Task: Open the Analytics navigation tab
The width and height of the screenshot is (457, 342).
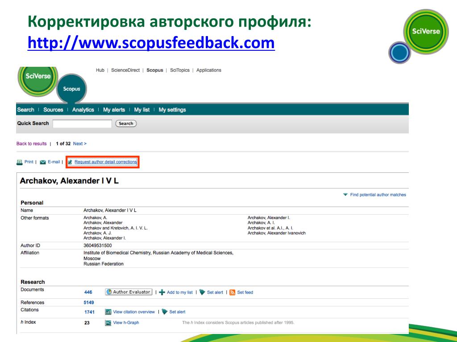Action: [x=83, y=110]
